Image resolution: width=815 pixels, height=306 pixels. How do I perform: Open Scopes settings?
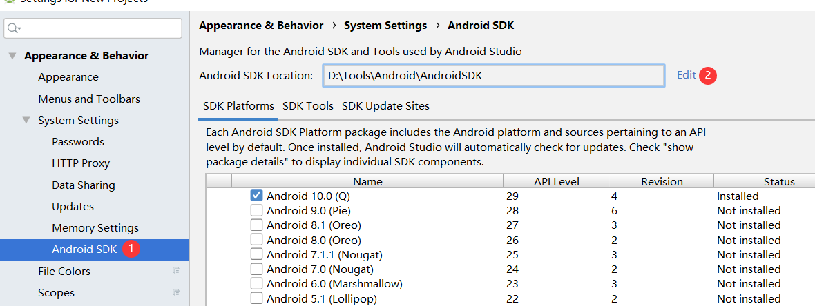point(56,292)
